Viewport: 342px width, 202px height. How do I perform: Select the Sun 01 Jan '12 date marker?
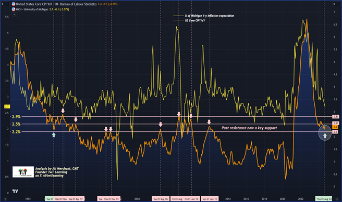click(210, 199)
